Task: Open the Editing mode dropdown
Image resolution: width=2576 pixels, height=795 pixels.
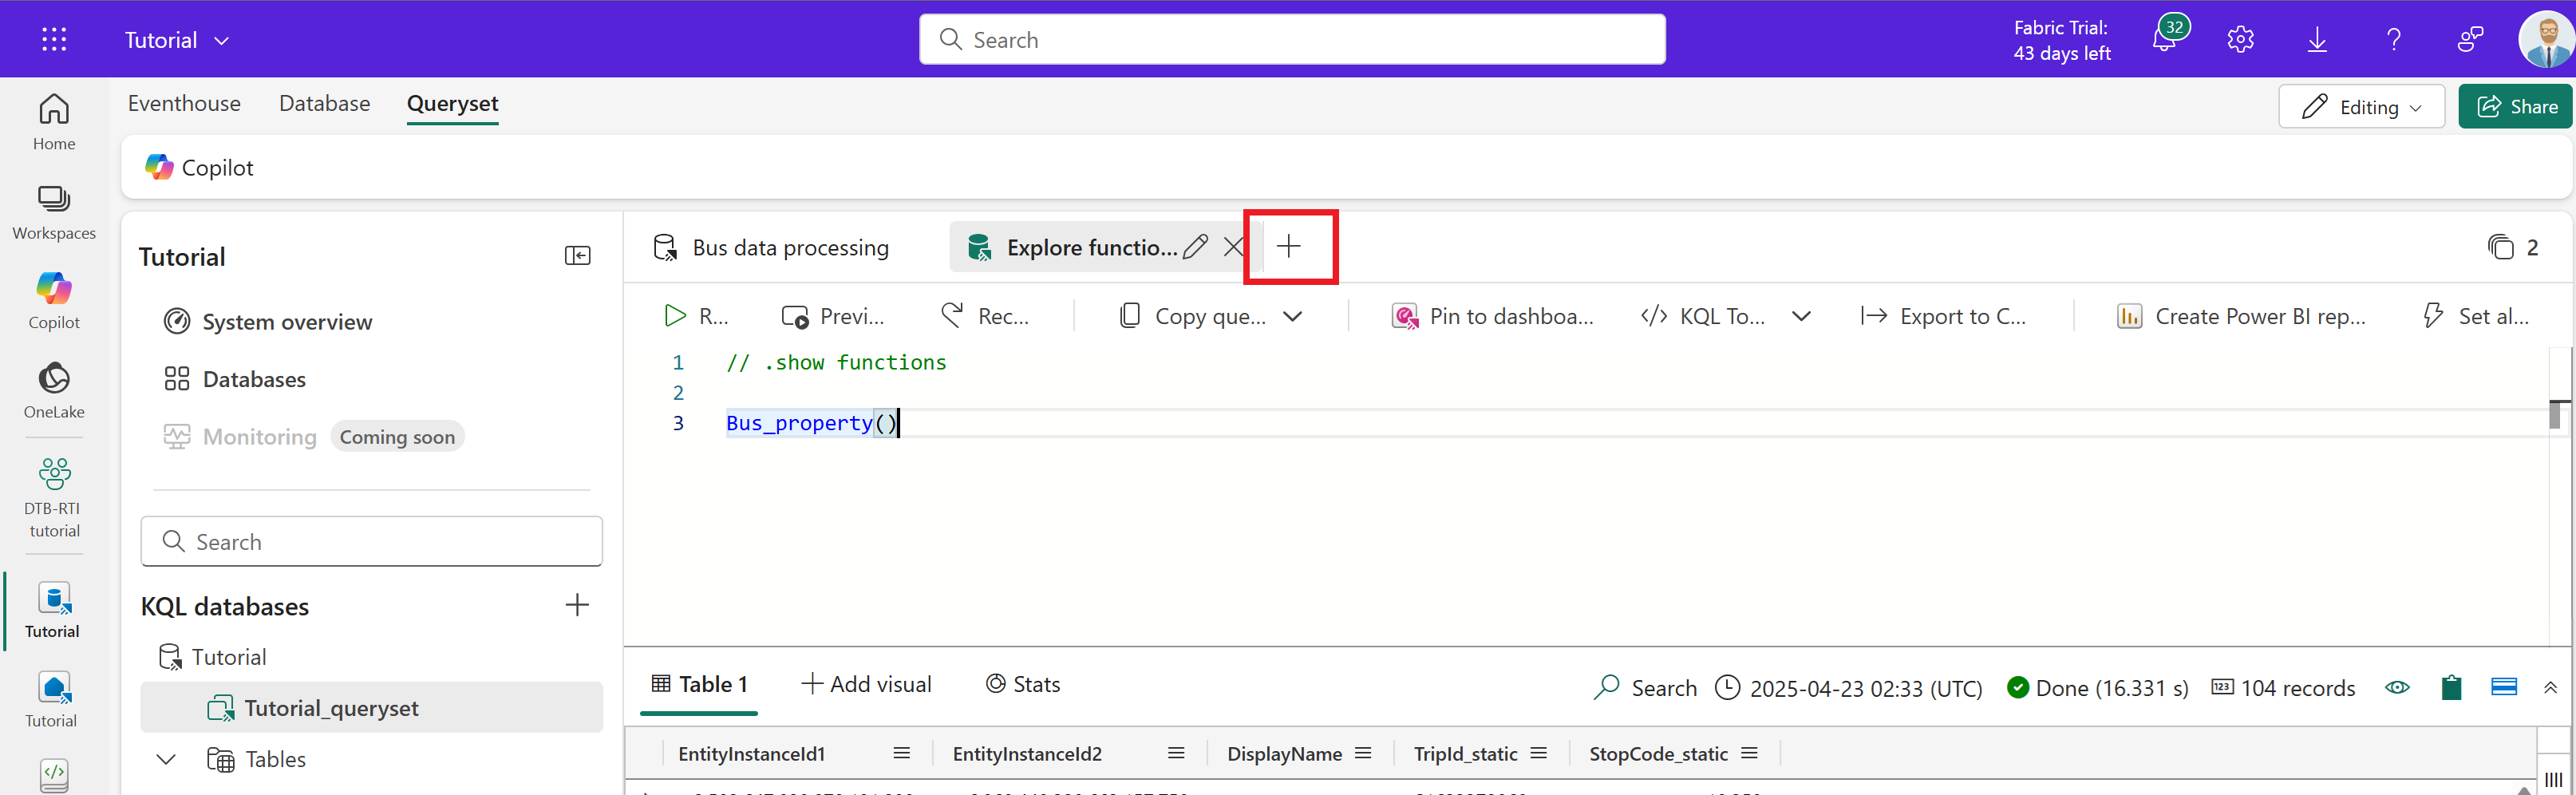Action: point(2361,106)
